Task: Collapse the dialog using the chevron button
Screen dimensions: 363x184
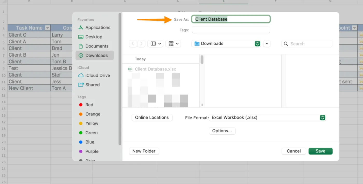Action: pyautogui.click(x=267, y=43)
